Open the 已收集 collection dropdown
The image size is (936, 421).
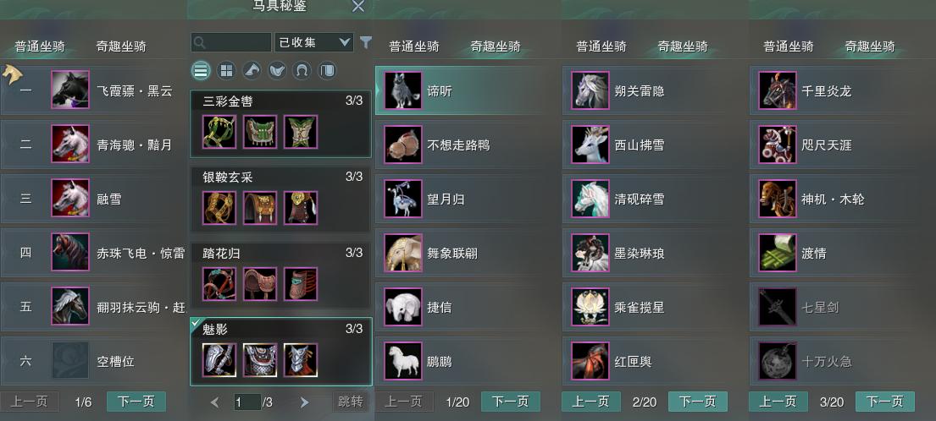point(314,42)
